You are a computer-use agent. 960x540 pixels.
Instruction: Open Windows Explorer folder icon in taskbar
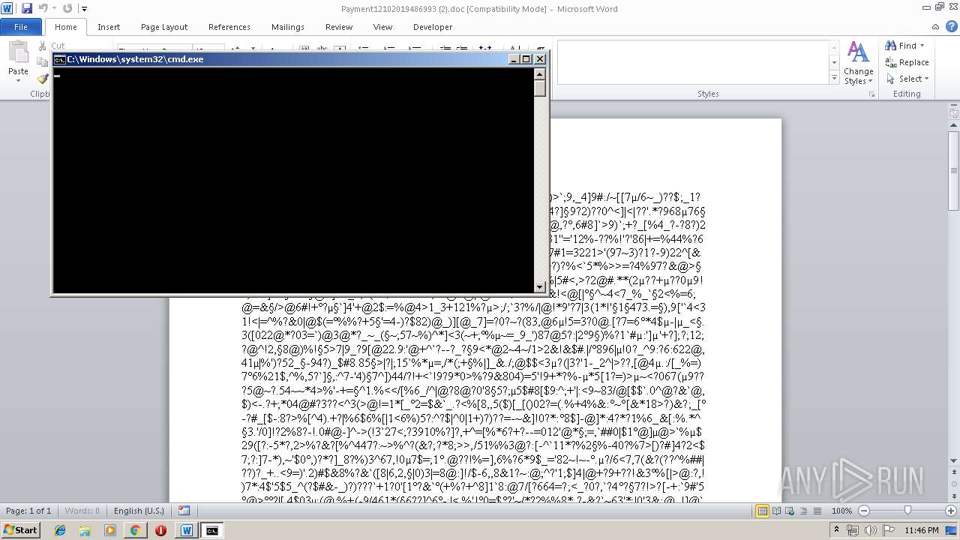click(85, 530)
